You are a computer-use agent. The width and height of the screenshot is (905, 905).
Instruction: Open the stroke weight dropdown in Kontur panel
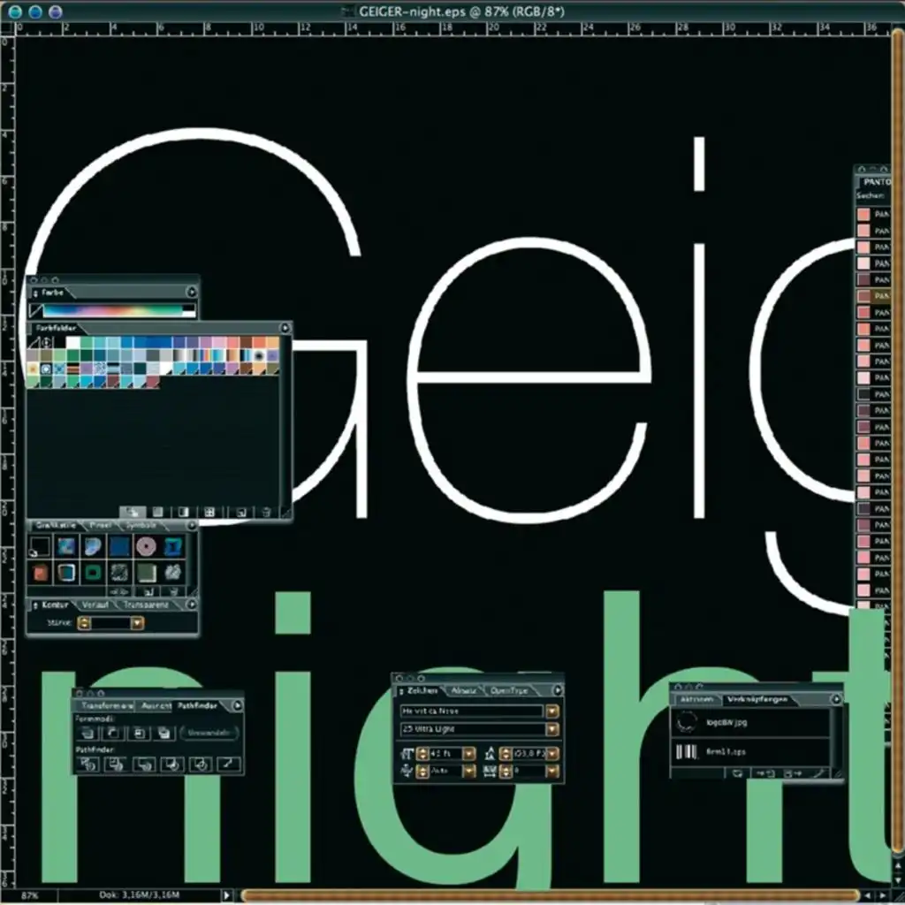click(137, 623)
